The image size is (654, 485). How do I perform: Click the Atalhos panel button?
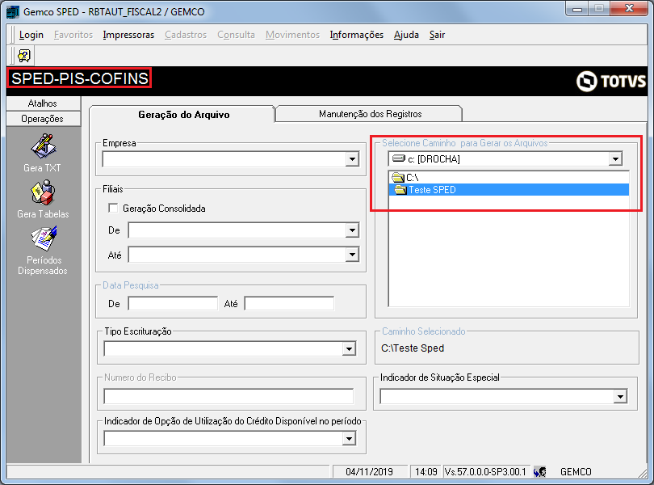coord(44,103)
